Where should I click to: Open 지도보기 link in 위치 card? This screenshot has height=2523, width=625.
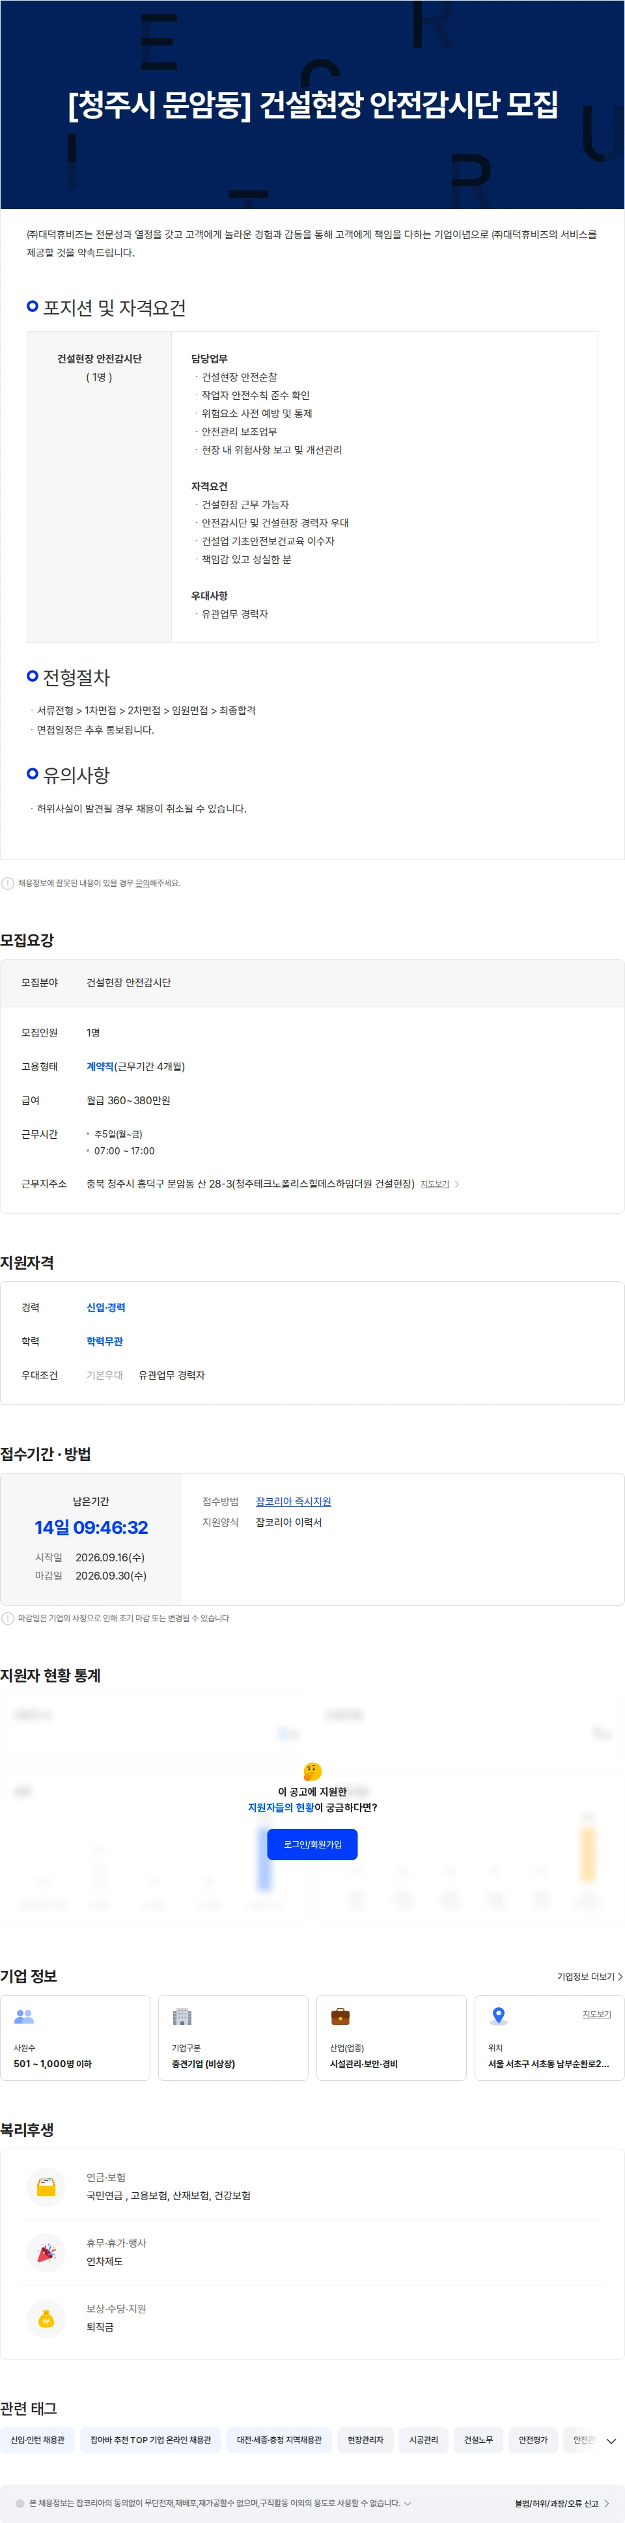click(596, 2014)
